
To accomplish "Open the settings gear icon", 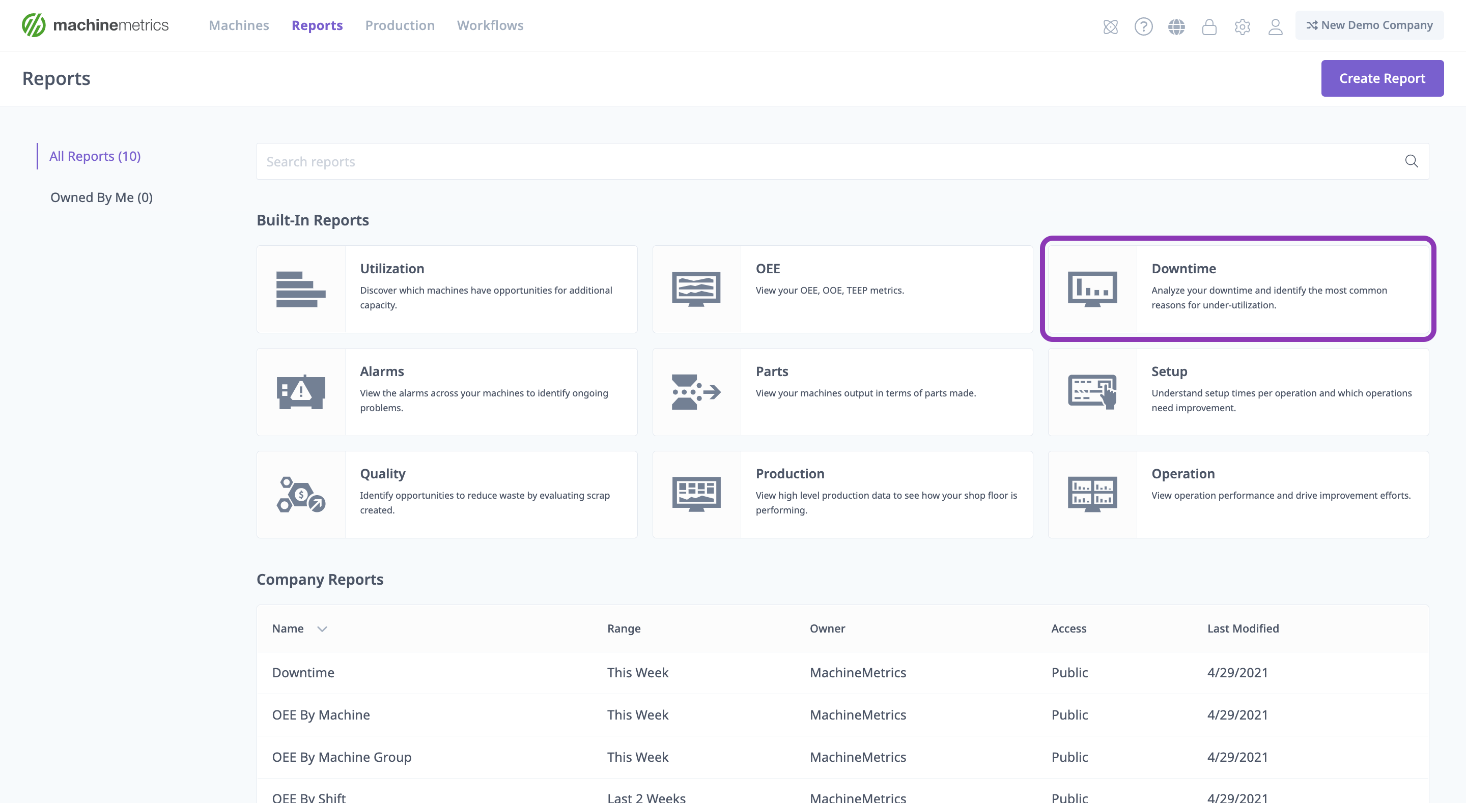I will (1243, 26).
